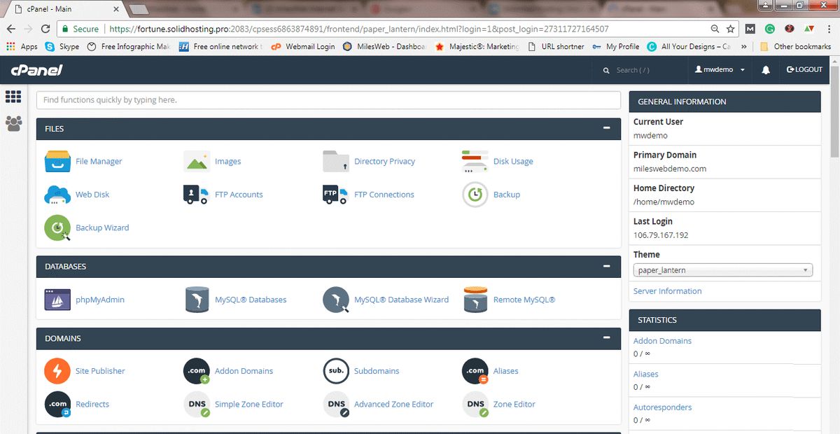The height and width of the screenshot is (434, 840).
Task: Open the mwdemo user menu
Action: 720,70
